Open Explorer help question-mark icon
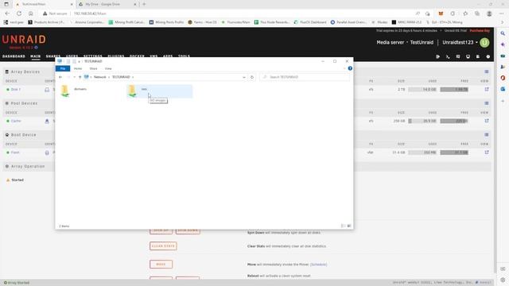The height and width of the screenshot is (286, 509). (x=350, y=68)
